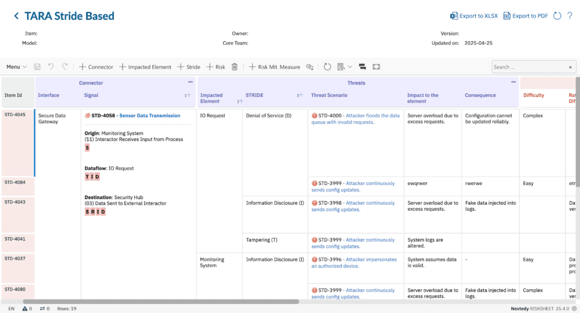Click the settings gear in the status bar
Screen dimensions: 580x313
point(573,308)
